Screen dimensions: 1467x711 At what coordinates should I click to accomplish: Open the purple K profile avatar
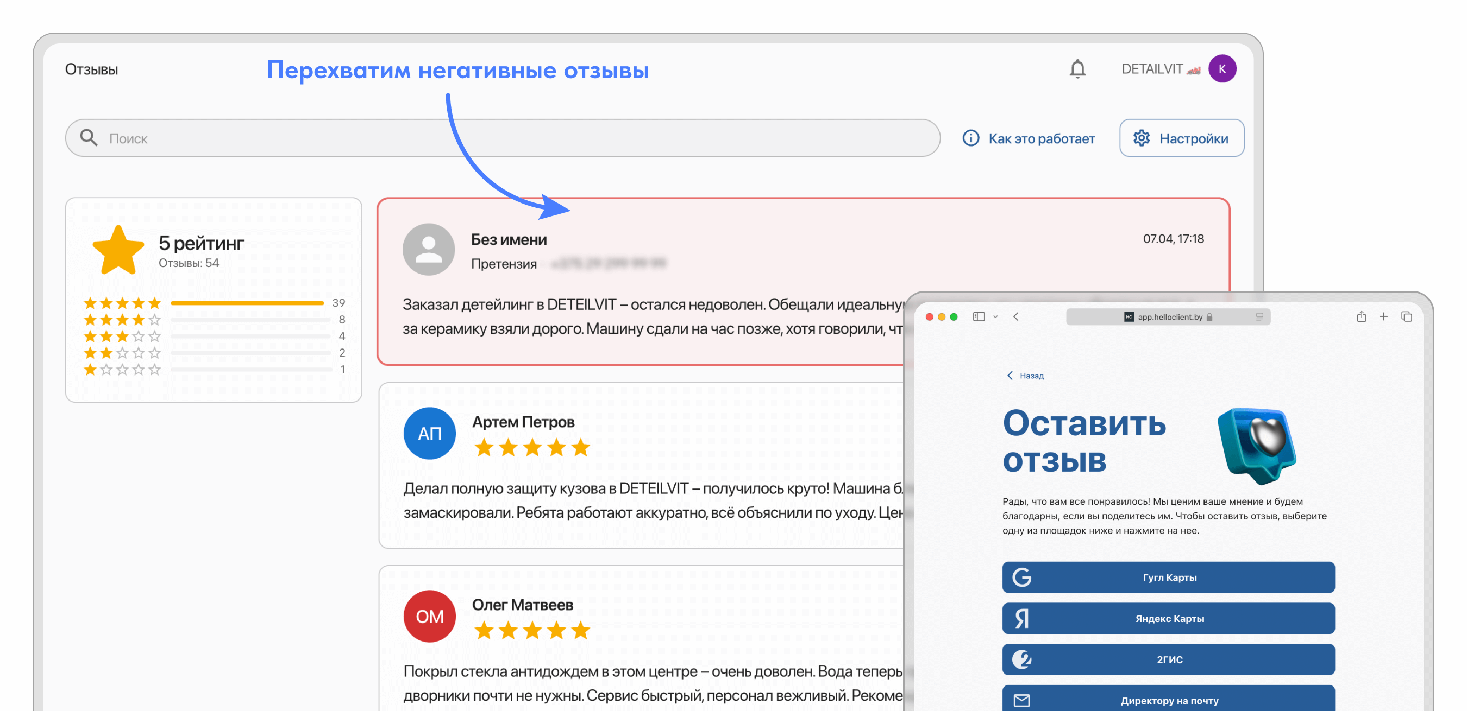pyautogui.click(x=1221, y=69)
